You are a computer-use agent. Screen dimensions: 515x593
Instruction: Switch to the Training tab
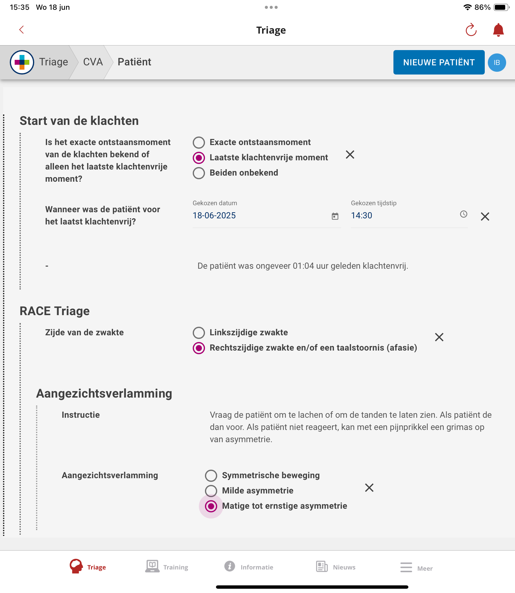(x=167, y=567)
